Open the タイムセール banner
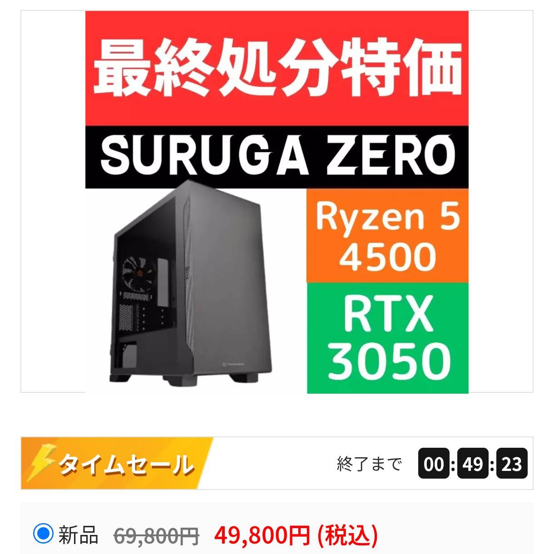 pyautogui.click(x=117, y=463)
